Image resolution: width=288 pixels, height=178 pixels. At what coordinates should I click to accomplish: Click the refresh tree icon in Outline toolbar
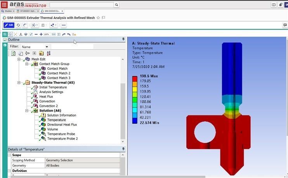click(13, 54)
